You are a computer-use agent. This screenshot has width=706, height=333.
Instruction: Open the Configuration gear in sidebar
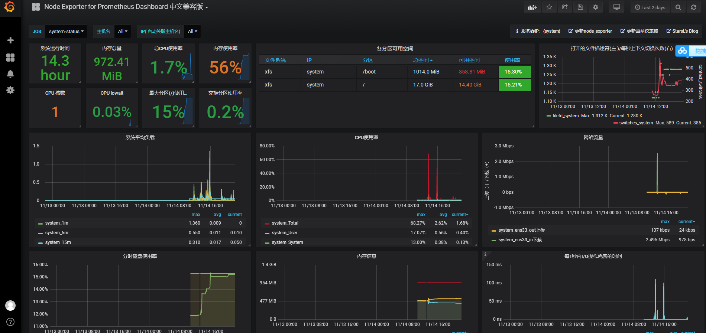point(10,90)
